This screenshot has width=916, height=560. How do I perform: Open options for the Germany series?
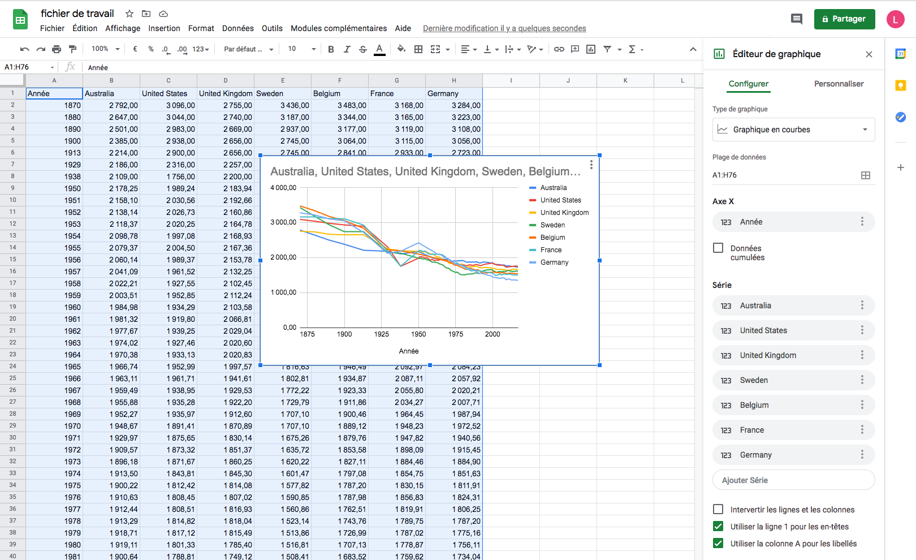[x=862, y=455]
